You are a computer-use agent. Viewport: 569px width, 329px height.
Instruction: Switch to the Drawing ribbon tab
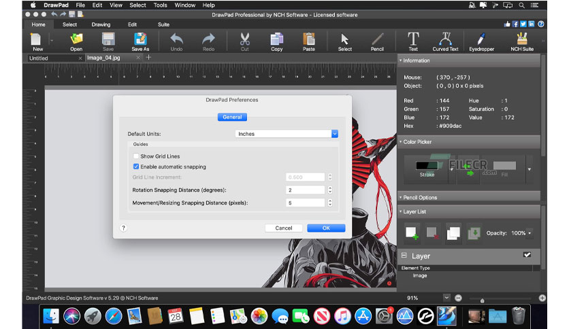101,24
